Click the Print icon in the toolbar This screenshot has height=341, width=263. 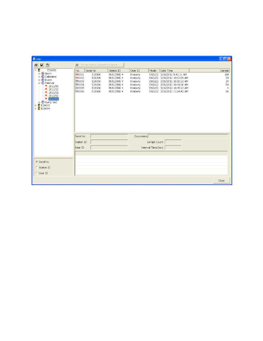click(x=36, y=65)
